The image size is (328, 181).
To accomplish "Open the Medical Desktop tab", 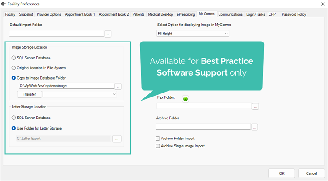I will pyautogui.click(x=160, y=14).
